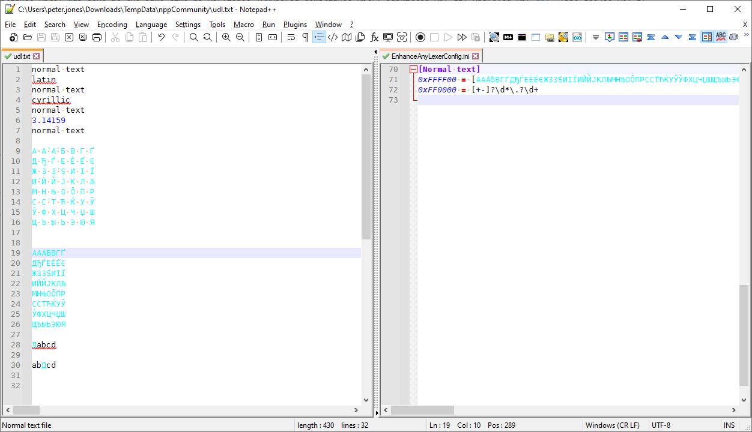Open the Search menu
This screenshot has width=752, height=432.
pyautogui.click(x=55, y=25)
